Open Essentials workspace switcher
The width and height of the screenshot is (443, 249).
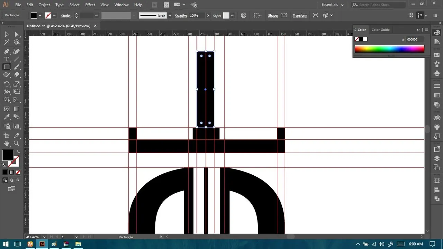[332, 5]
